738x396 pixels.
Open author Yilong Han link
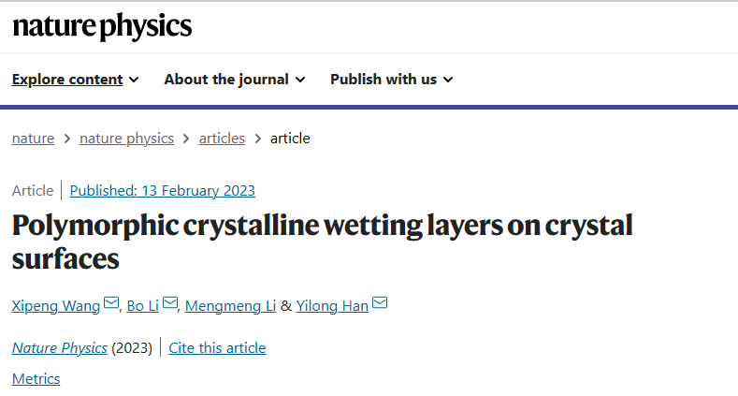coord(332,306)
